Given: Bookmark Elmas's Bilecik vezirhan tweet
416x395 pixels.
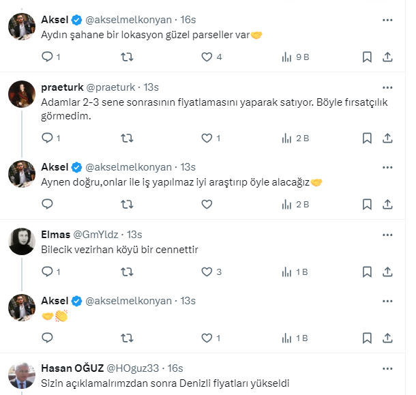Looking at the screenshot, I should pos(367,272).
